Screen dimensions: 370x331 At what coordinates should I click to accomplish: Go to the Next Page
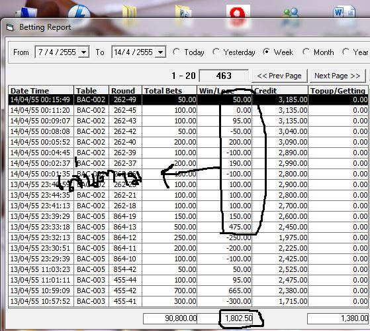337,76
